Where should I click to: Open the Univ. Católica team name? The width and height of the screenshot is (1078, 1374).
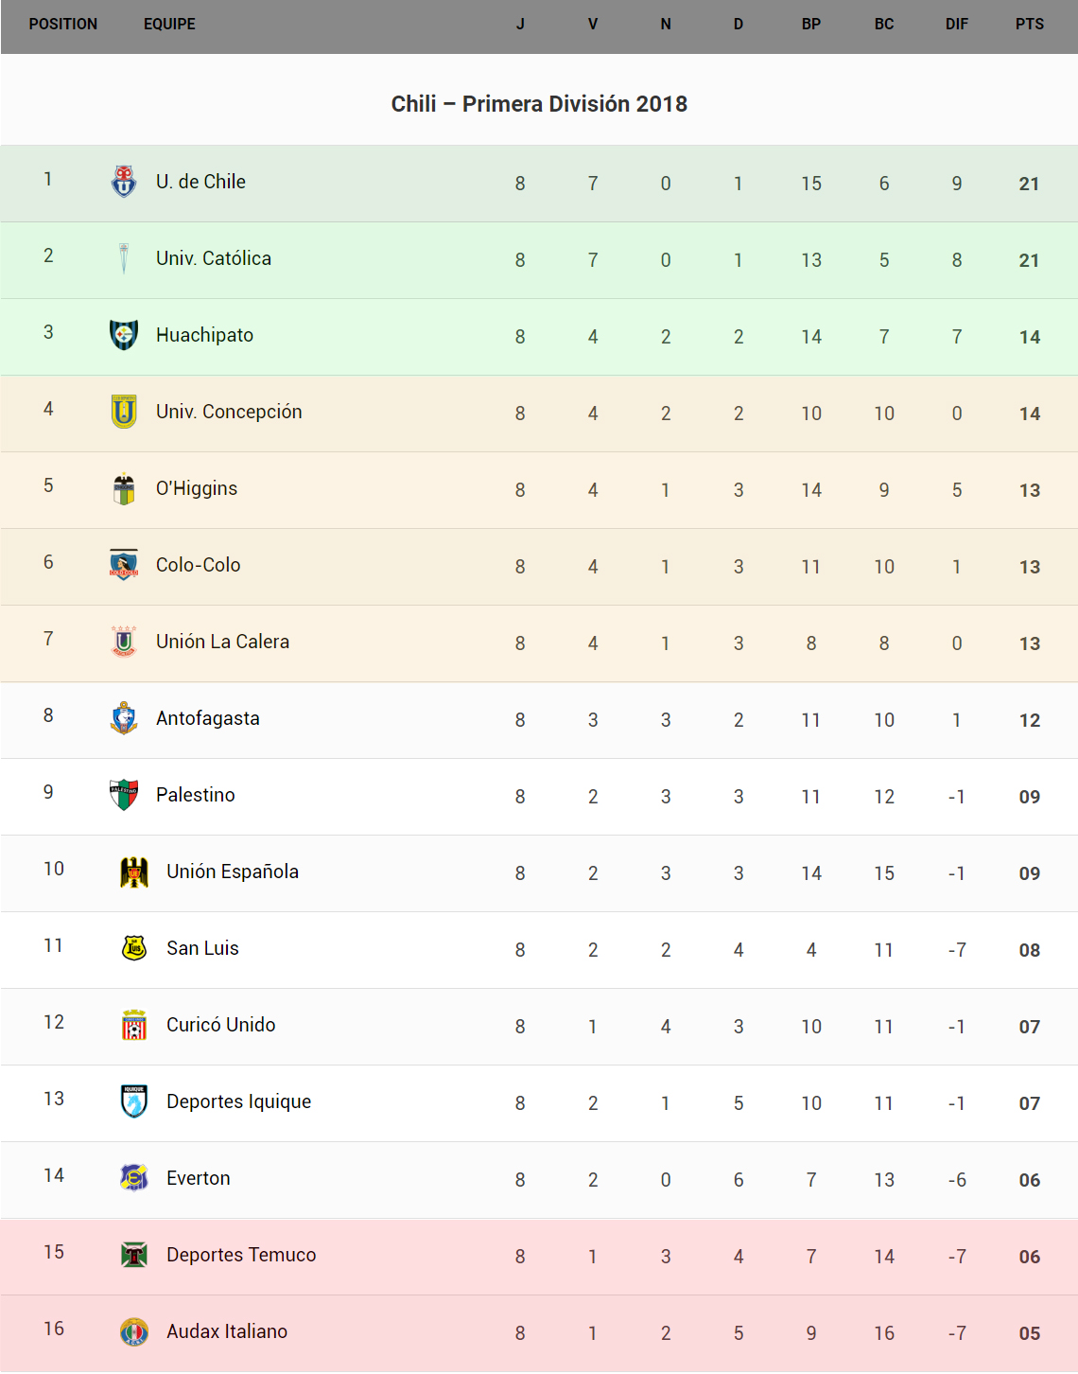[x=214, y=258]
